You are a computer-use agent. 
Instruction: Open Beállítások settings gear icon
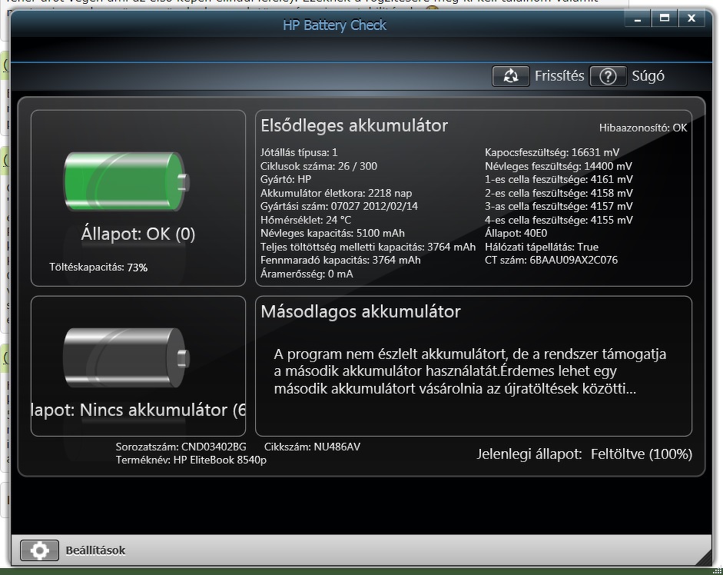coord(40,550)
